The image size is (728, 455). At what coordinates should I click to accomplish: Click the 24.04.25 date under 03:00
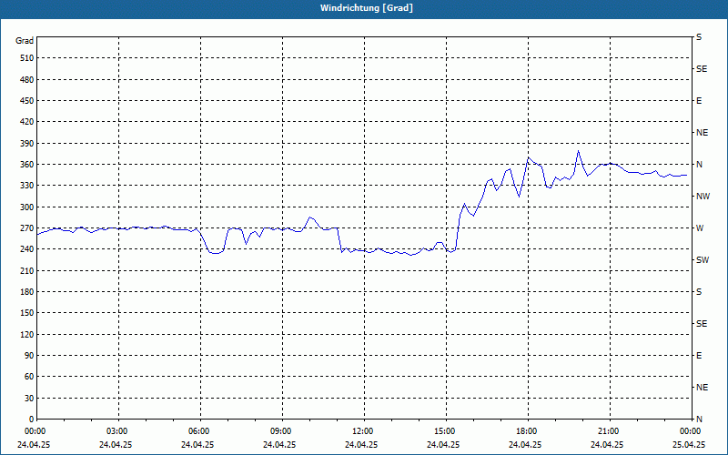(x=116, y=445)
